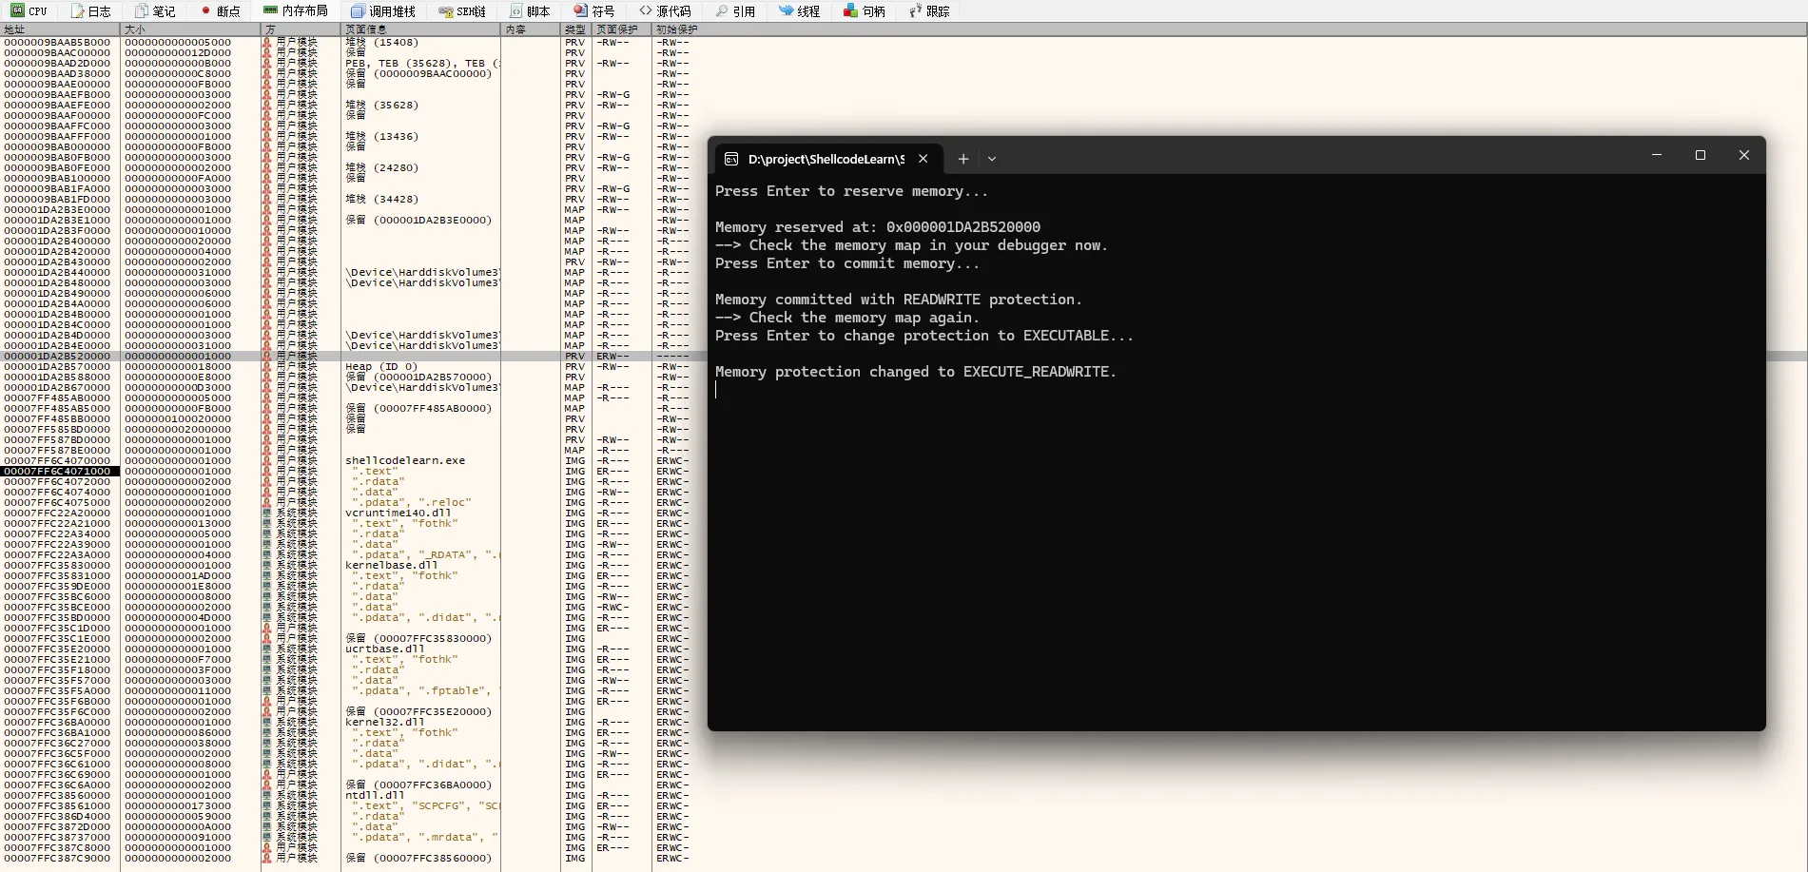Click the 日志 (Log) tab icon

[x=79, y=11]
